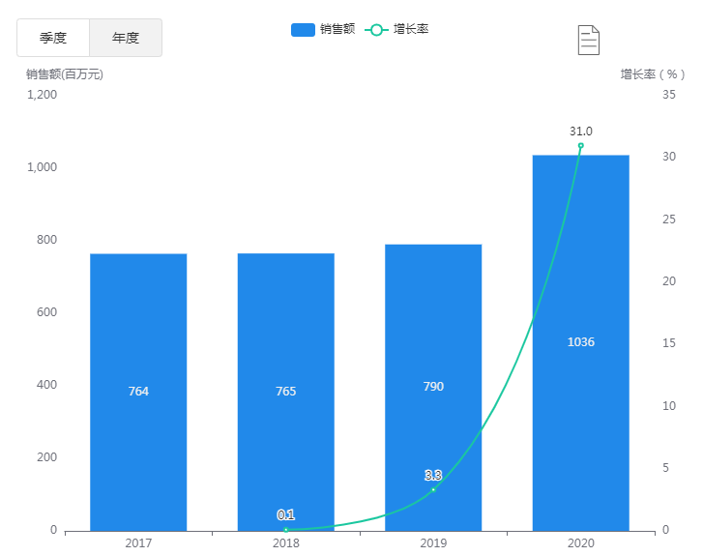
Task: Select the 2020 sales bar labeled 1036
Action: click(581, 343)
